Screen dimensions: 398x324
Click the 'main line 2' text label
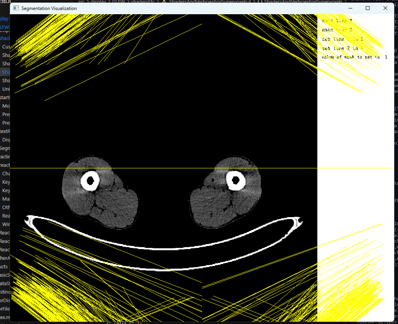(337, 30)
